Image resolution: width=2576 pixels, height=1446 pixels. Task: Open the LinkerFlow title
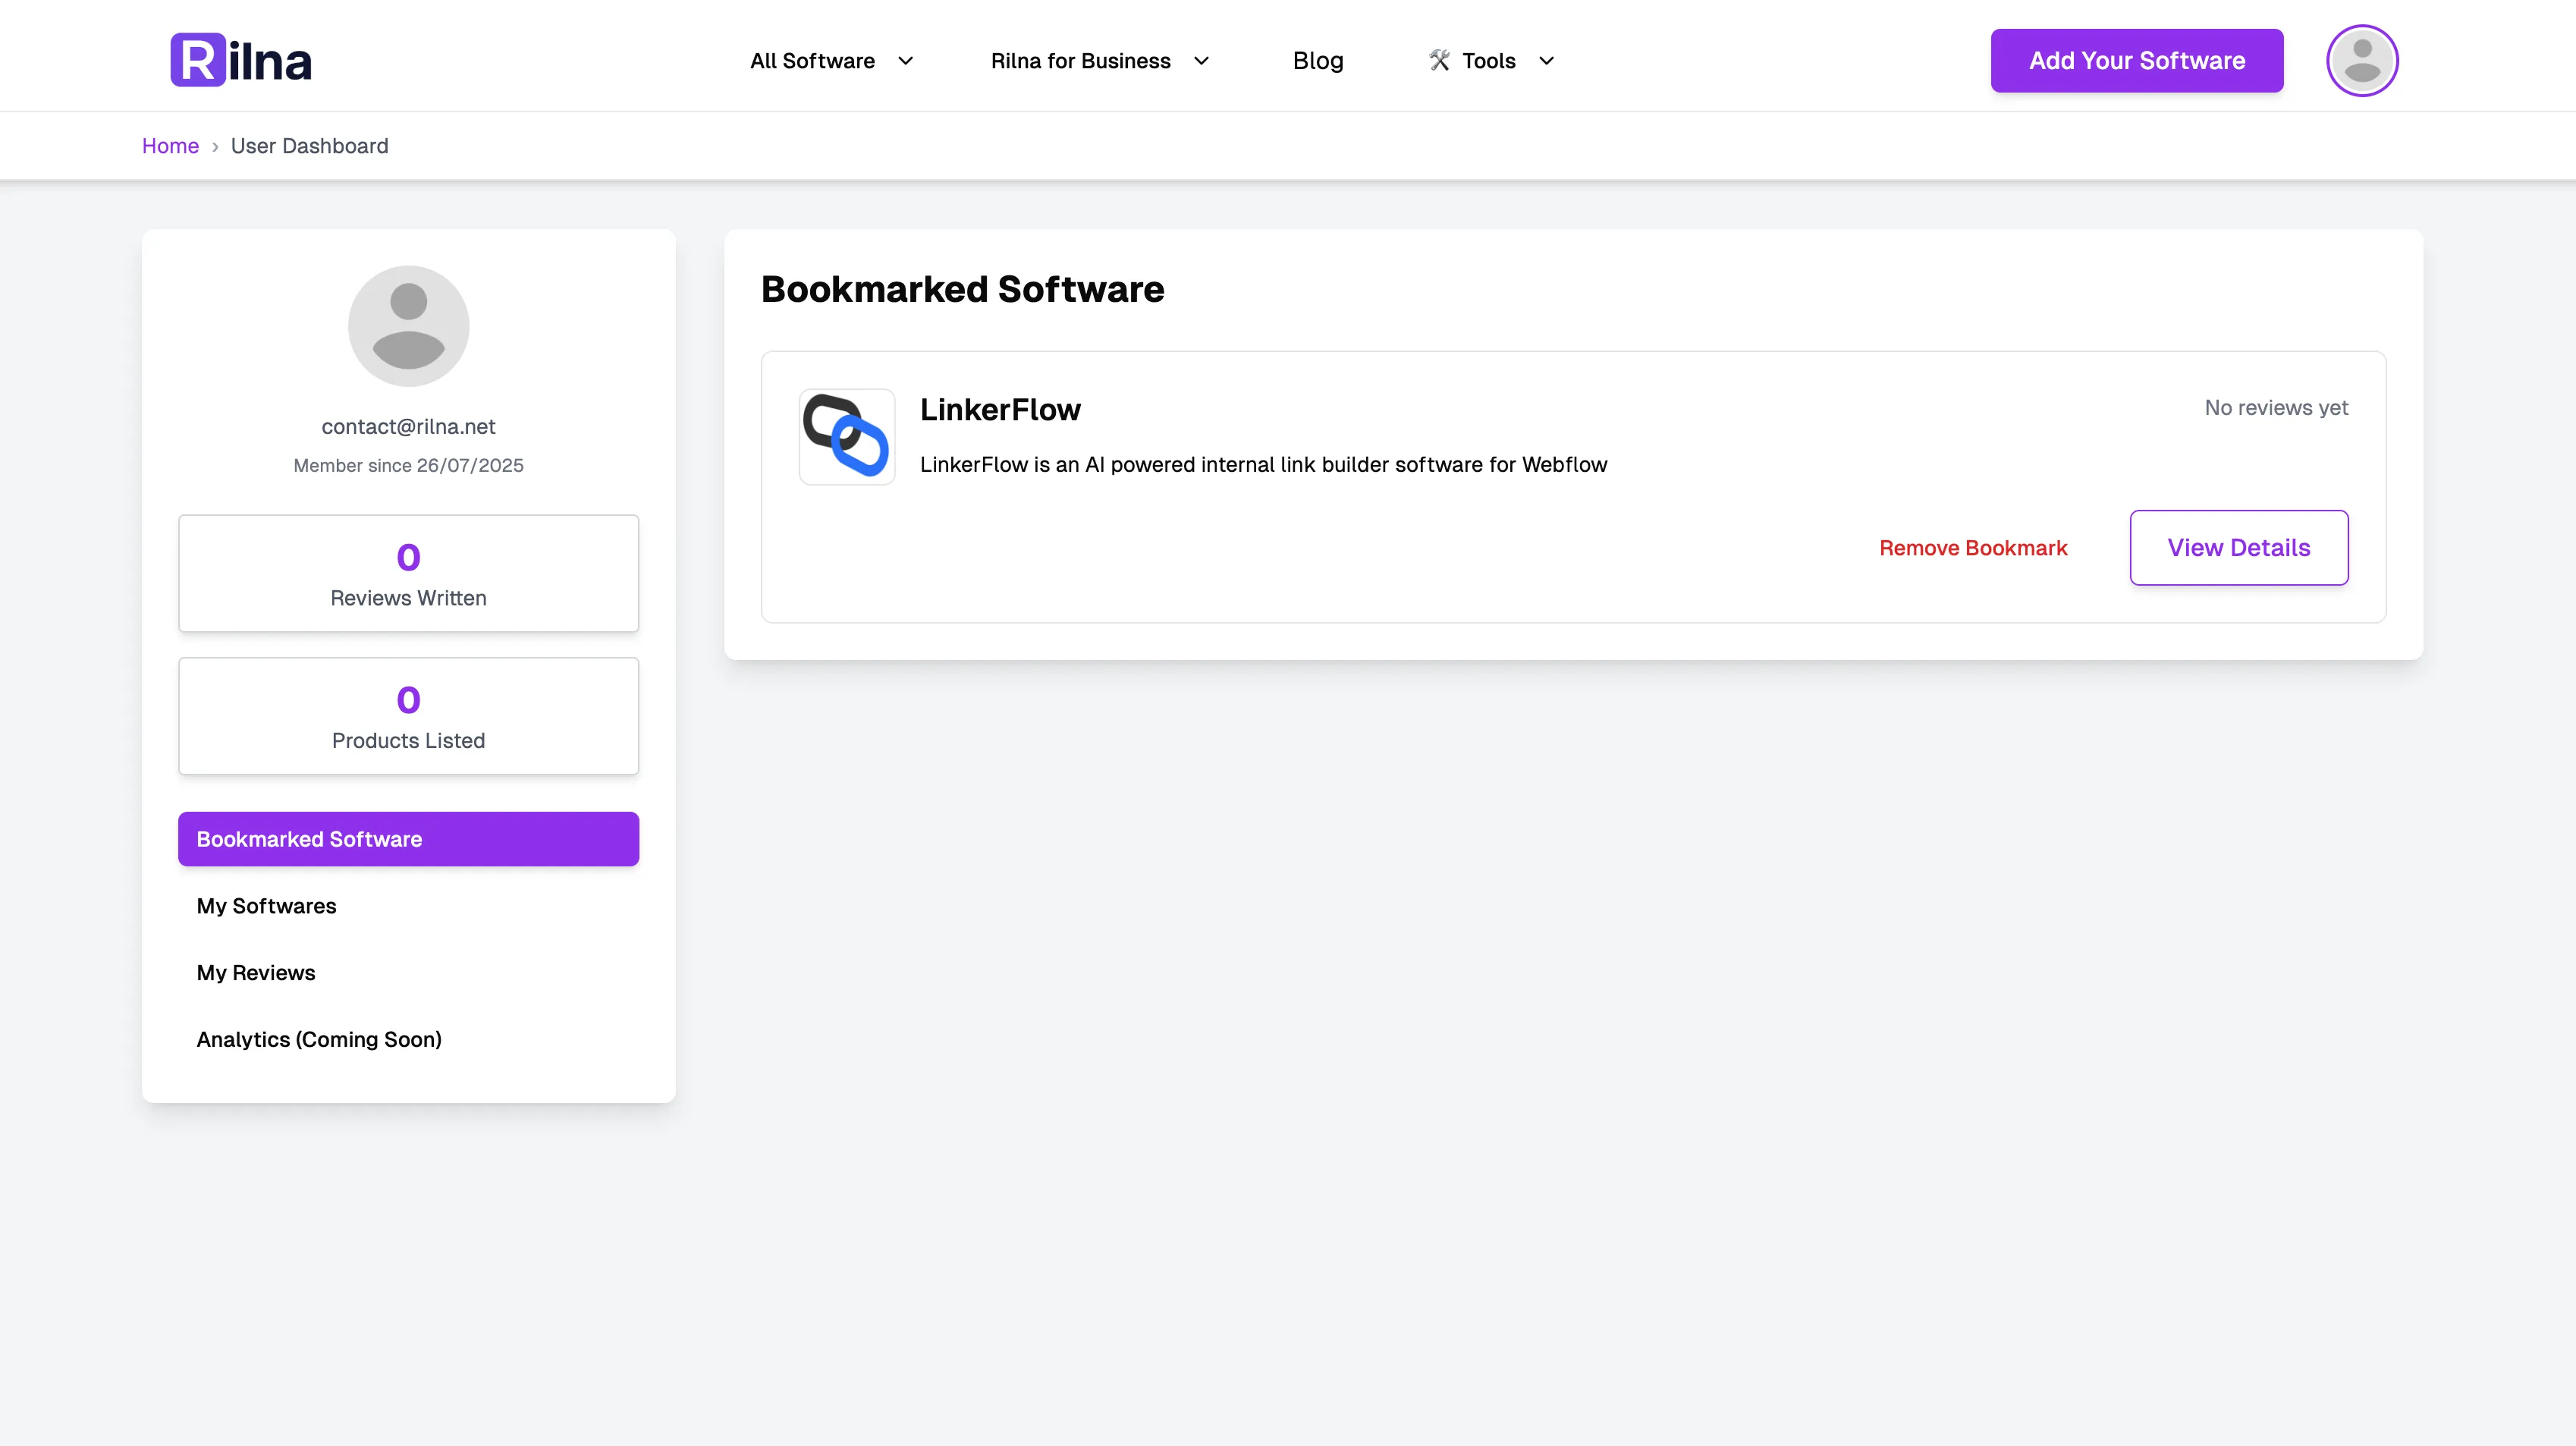(x=1000, y=410)
